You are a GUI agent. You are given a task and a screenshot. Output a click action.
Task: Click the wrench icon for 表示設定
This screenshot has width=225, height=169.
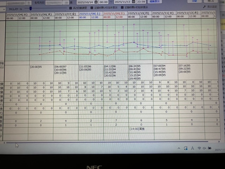(x=204, y=7)
